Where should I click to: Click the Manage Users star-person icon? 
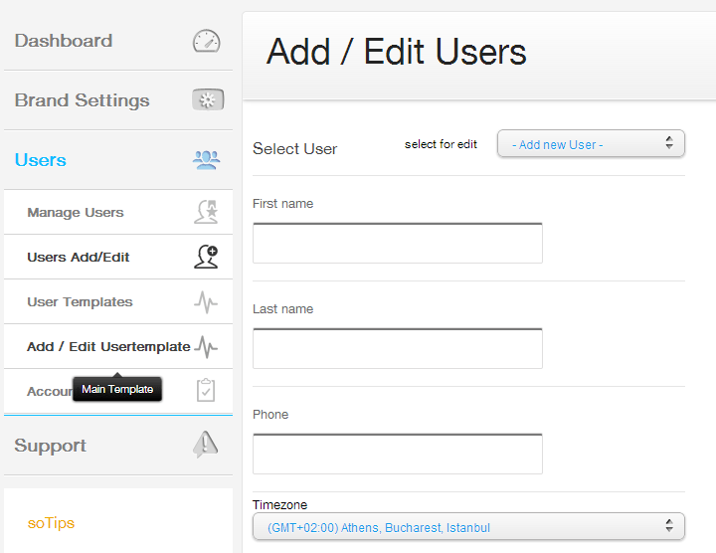click(x=206, y=212)
